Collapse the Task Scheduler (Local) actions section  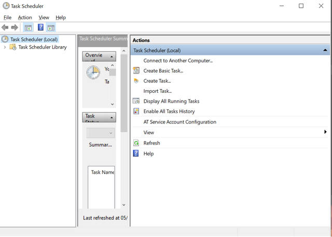[325, 50]
